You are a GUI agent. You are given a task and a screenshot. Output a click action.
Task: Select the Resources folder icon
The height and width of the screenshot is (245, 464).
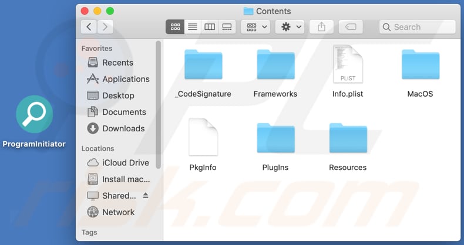click(x=348, y=138)
